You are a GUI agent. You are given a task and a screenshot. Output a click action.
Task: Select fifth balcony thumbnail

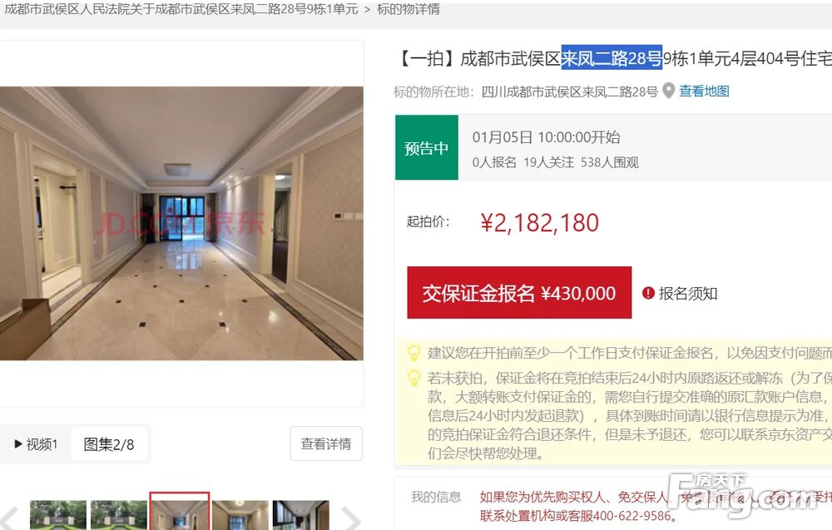pos(301,515)
